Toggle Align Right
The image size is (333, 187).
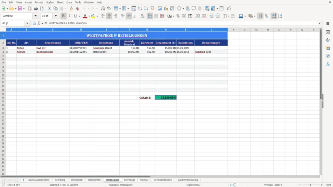(x=115, y=16)
